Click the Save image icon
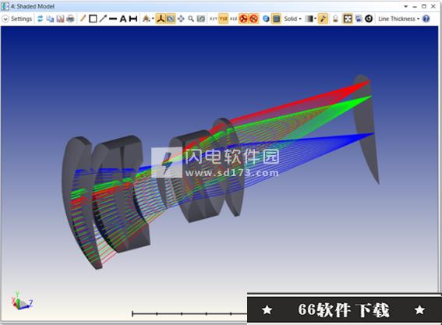The width and height of the screenshot is (442, 325). pos(60,19)
